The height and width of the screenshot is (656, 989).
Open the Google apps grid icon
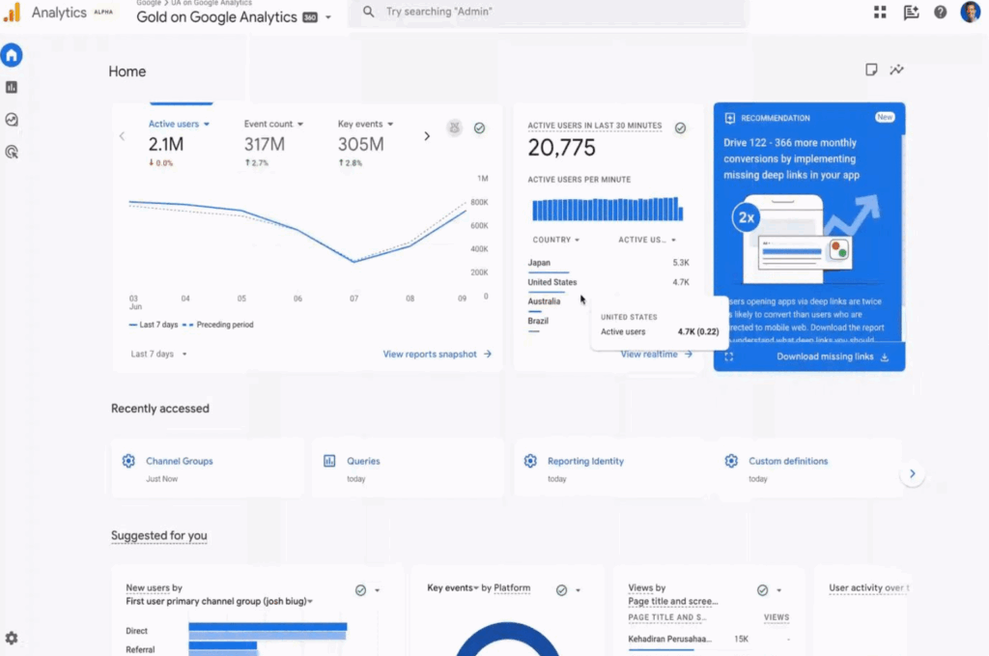880,13
